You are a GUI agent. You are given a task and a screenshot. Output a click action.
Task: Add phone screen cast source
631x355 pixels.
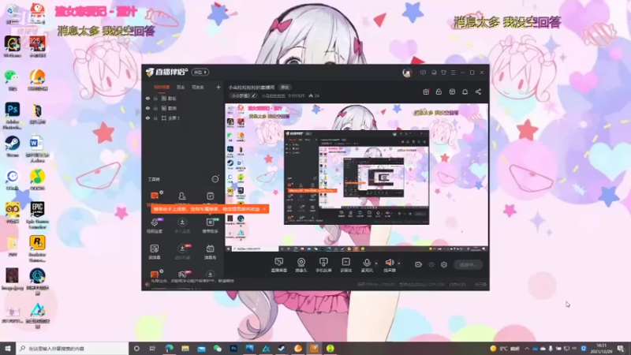pos(323,265)
